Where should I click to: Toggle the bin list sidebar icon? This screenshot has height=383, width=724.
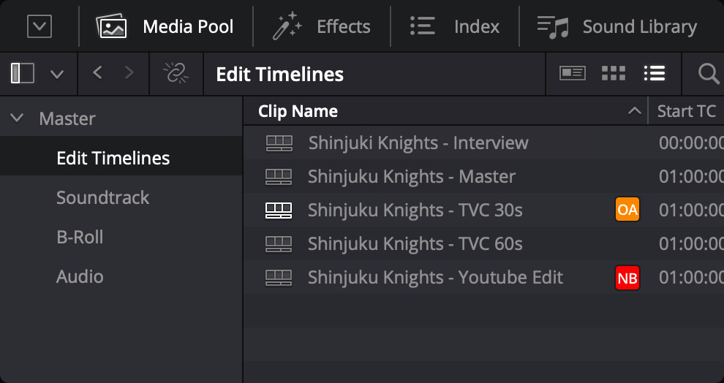(23, 73)
